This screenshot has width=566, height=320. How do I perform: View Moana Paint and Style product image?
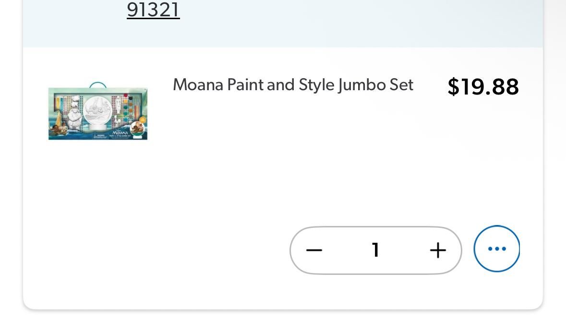pyautogui.click(x=98, y=113)
